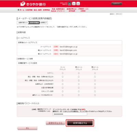Select the medium font size button

coord(74,4)
